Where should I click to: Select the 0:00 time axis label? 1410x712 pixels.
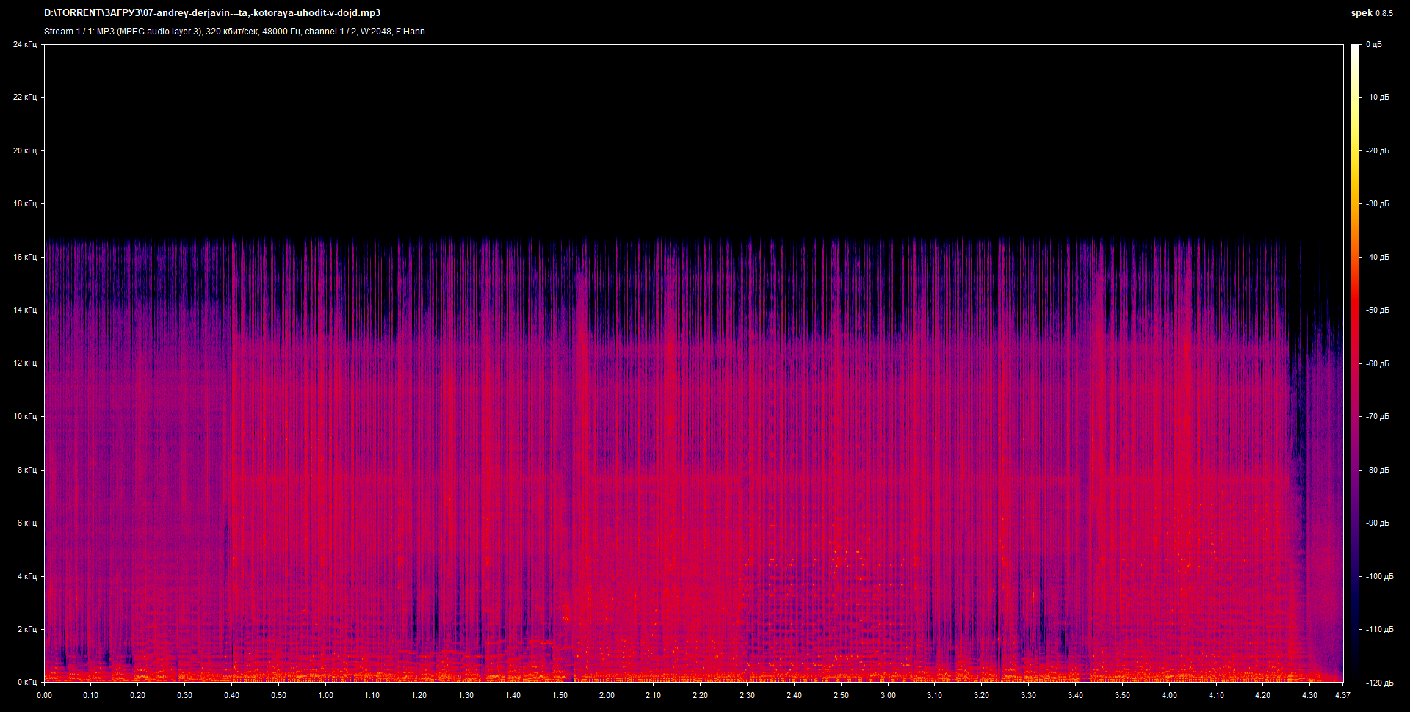pos(44,695)
